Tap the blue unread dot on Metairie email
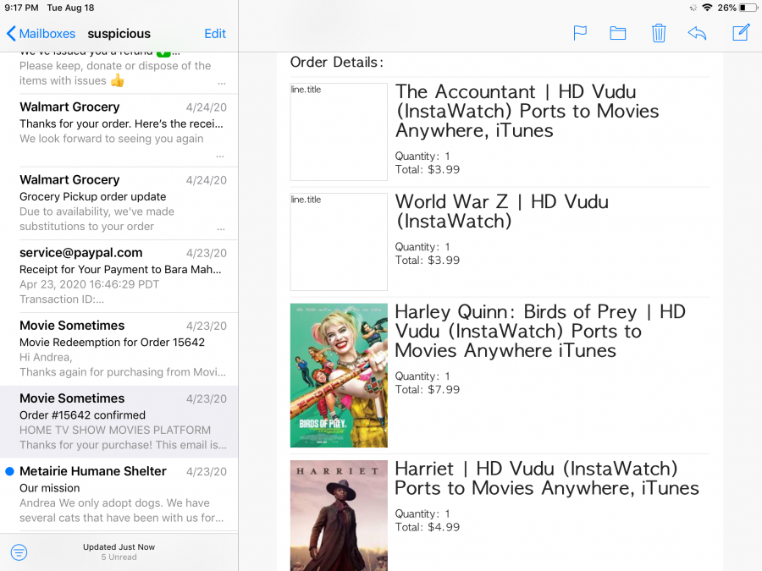 tap(9, 471)
